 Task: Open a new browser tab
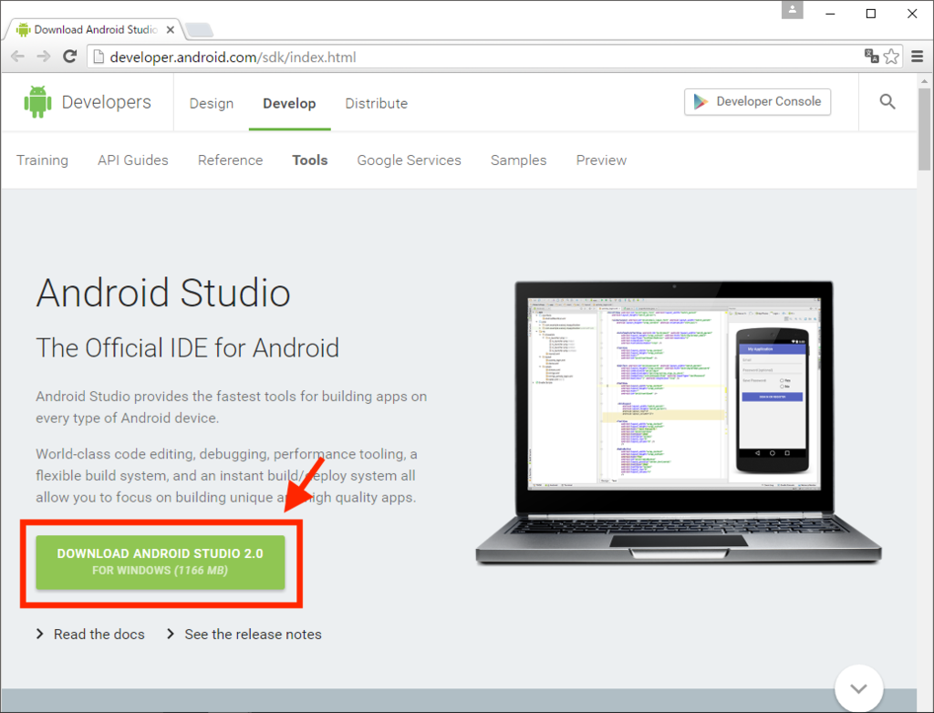[199, 30]
